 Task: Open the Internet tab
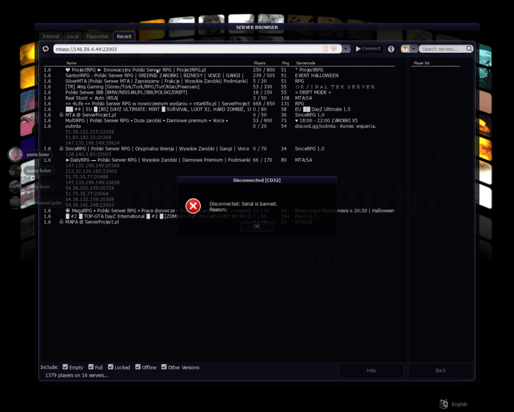click(x=51, y=36)
